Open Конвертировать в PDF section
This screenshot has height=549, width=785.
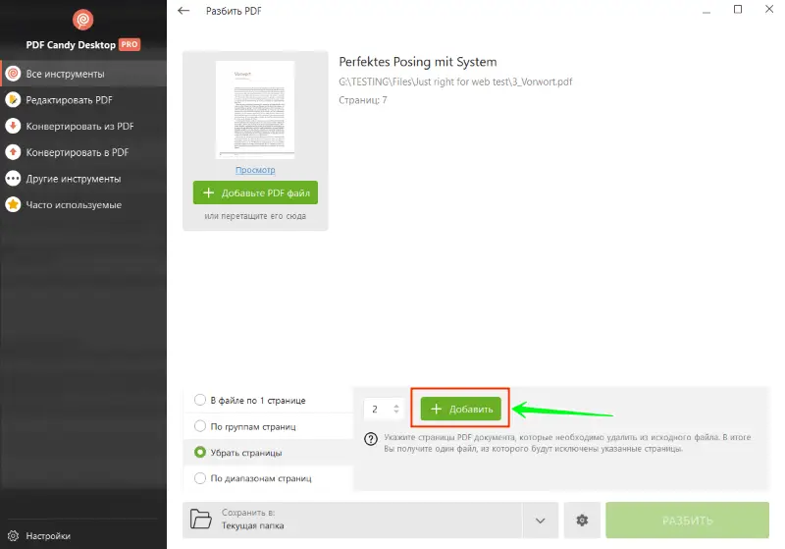tap(83, 152)
